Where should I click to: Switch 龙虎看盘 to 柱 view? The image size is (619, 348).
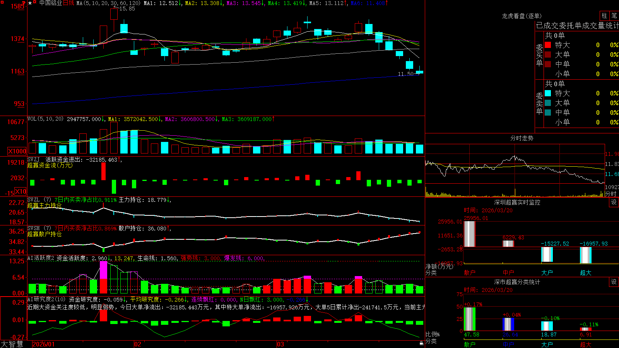[604, 15]
